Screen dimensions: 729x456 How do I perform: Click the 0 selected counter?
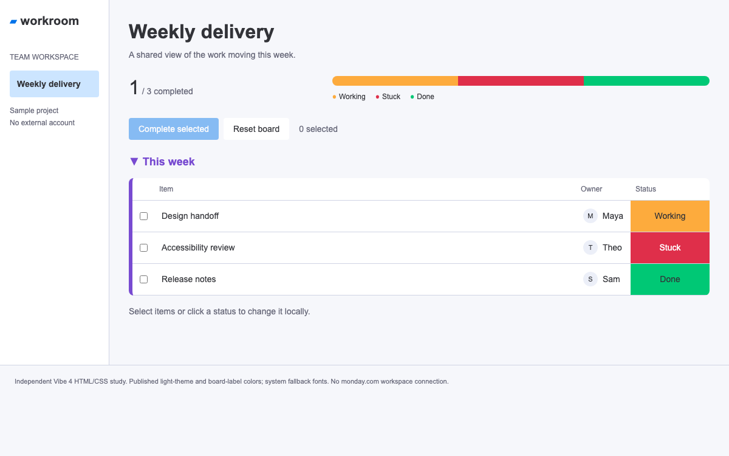pos(318,129)
